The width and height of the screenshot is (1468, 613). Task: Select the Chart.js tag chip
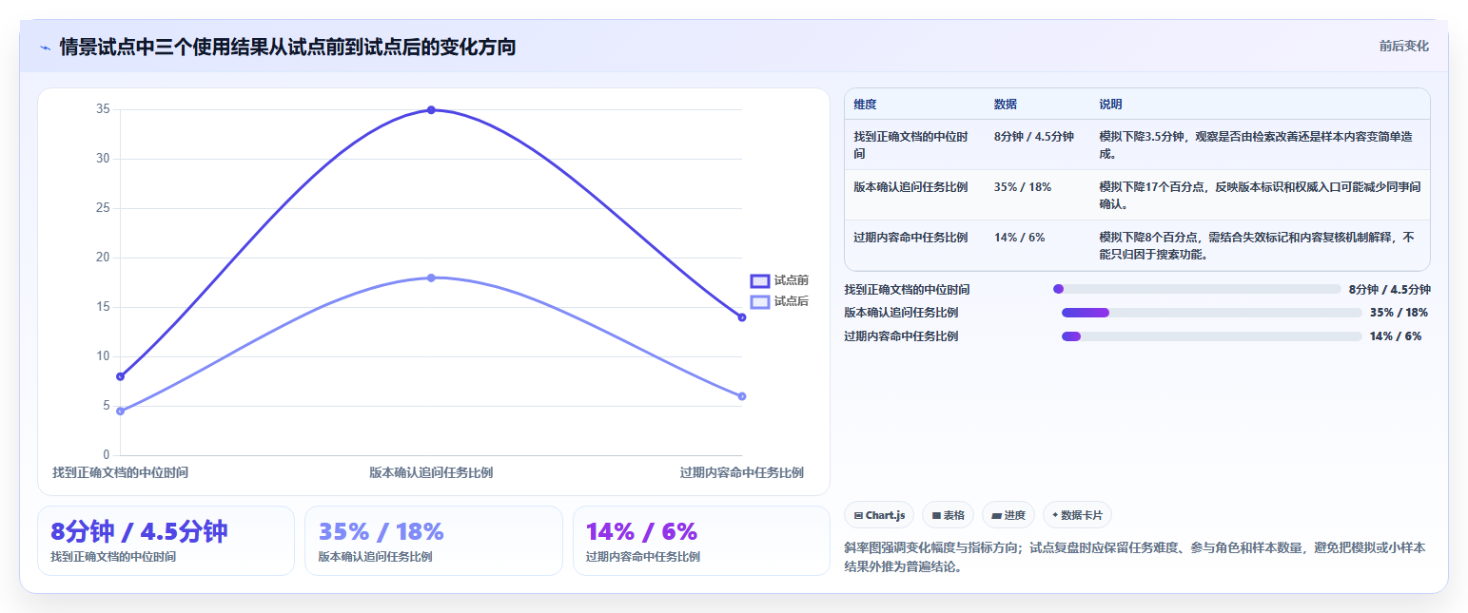[x=879, y=515]
